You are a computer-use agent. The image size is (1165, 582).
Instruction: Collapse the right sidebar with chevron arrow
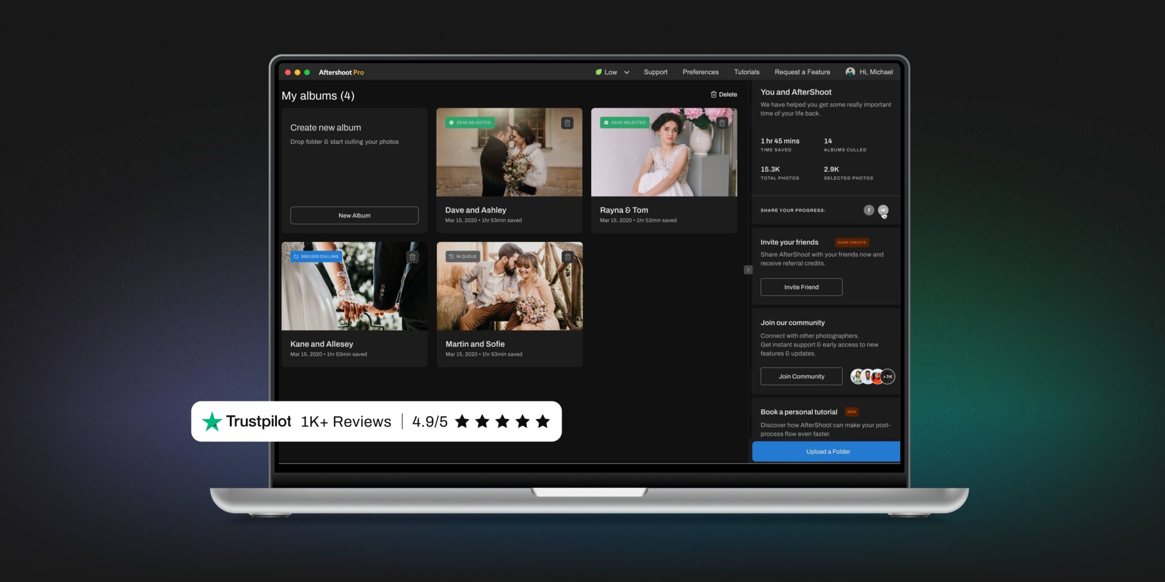(x=748, y=270)
